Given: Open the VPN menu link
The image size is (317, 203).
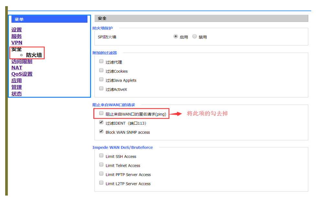Looking at the screenshot, I should click(17, 43).
